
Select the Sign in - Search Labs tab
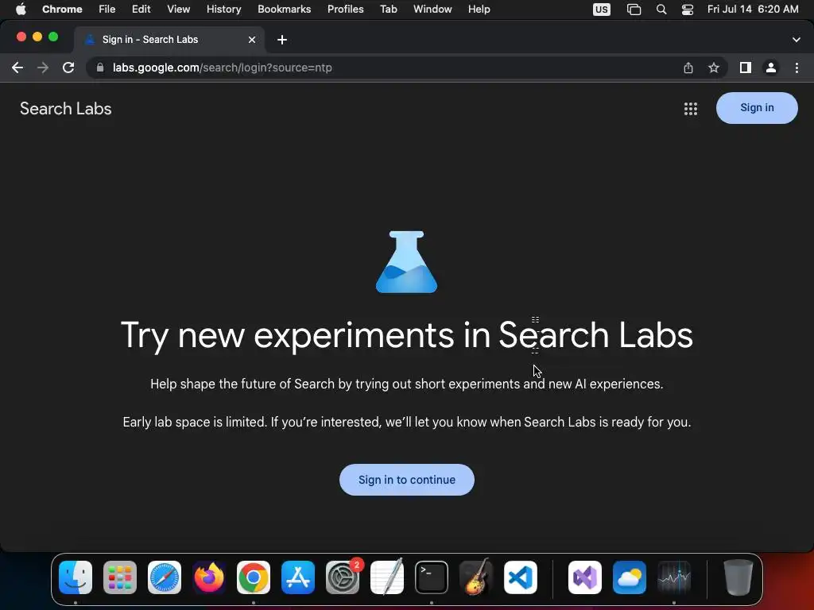click(x=169, y=40)
